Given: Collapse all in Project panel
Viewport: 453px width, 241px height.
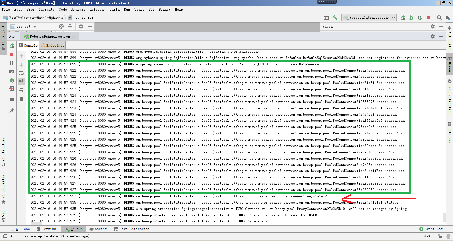Looking at the screenshot, I should [x=70, y=26].
